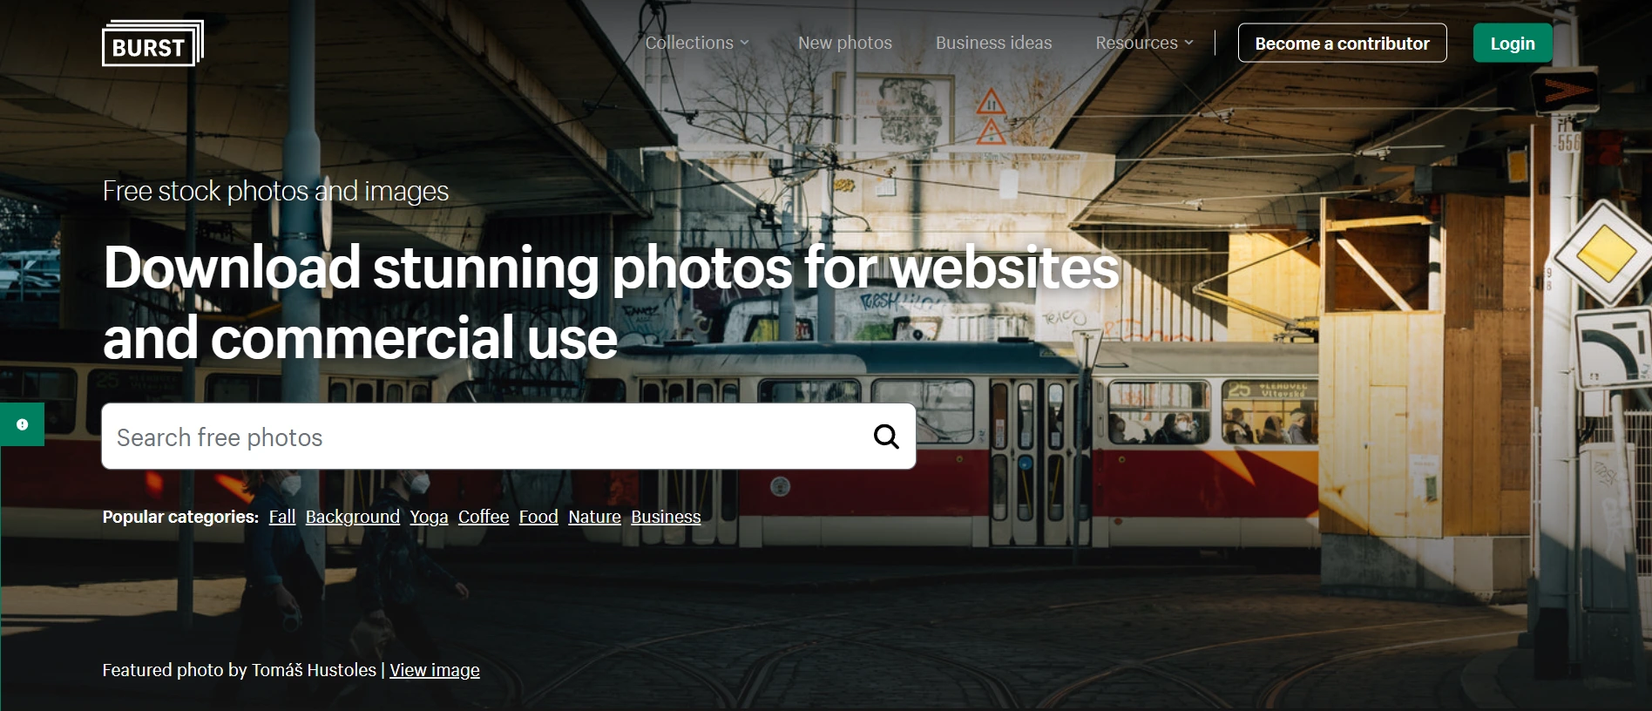1652x711 pixels.
Task: Follow the View image link
Action: coord(435,670)
